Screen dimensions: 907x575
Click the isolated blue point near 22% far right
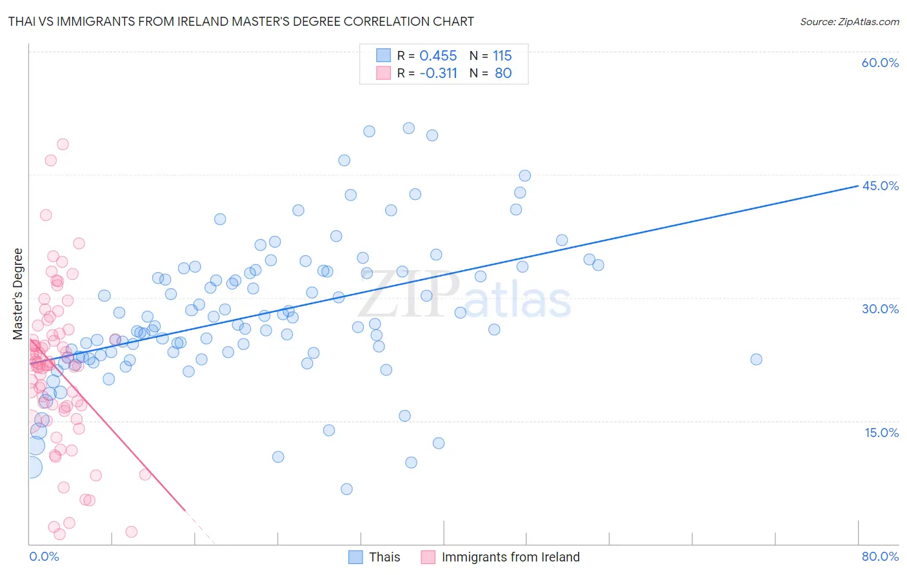pos(756,359)
